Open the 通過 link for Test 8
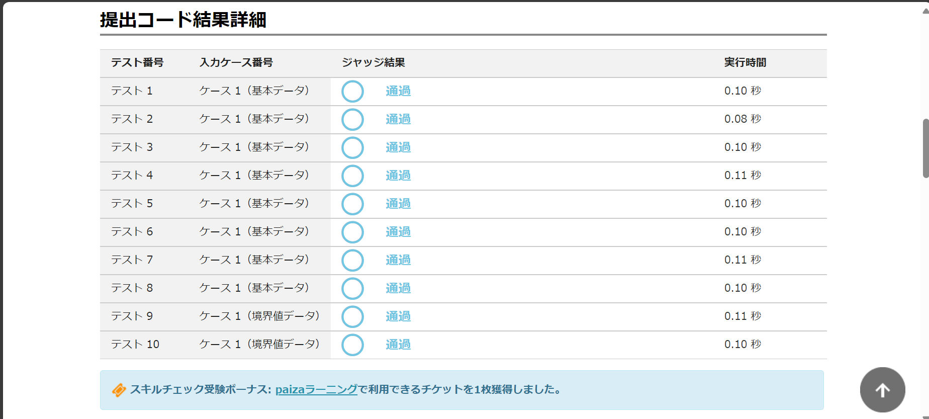The width and height of the screenshot is (929, 419). (x=398, y=288)
